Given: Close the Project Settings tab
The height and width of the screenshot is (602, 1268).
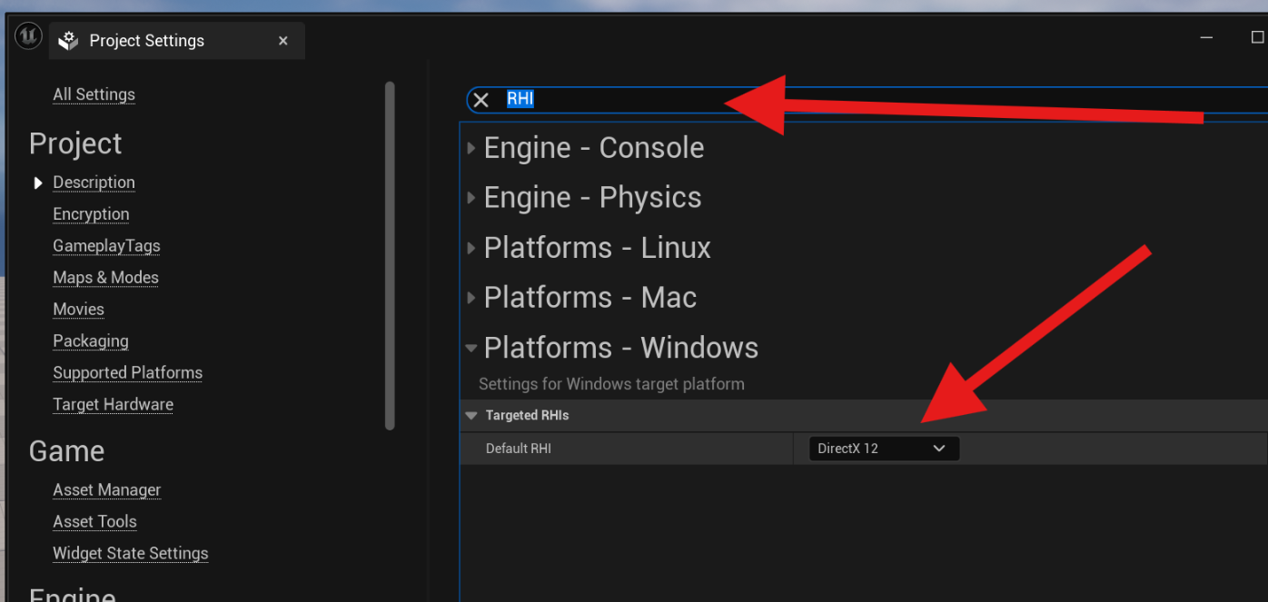Looking at the screenshot, I should pyautogui.click(x=283, y=41).
